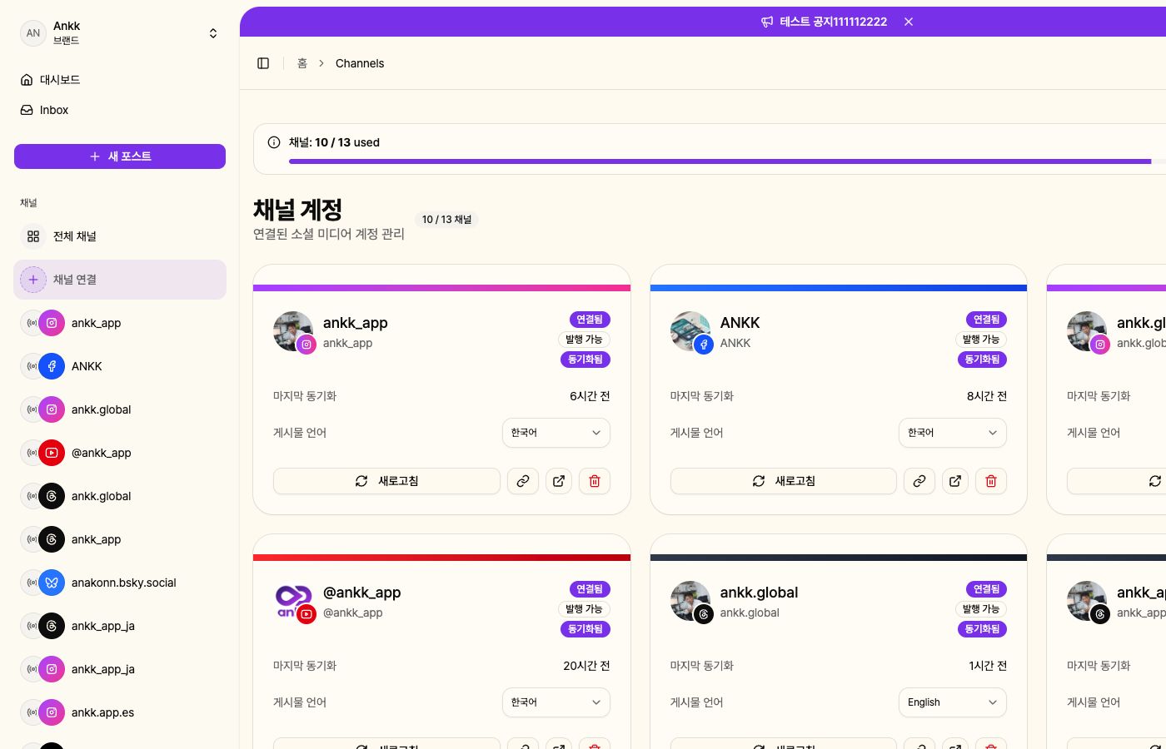The height and width of the screenshot is (749, 1166).
Task: Select Facebook ANKK channel in sidebar
Action: tap(120, 366)
